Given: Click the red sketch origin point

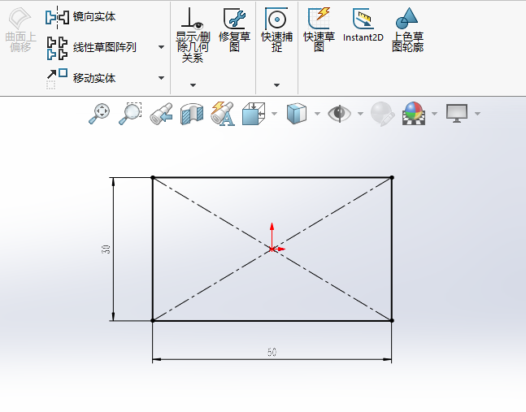Looking at the screenshot, I should (x=272, y=249).
